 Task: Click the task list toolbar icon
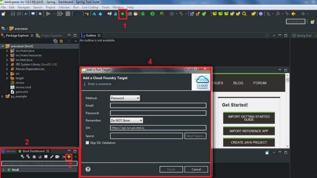click(130, 14)
